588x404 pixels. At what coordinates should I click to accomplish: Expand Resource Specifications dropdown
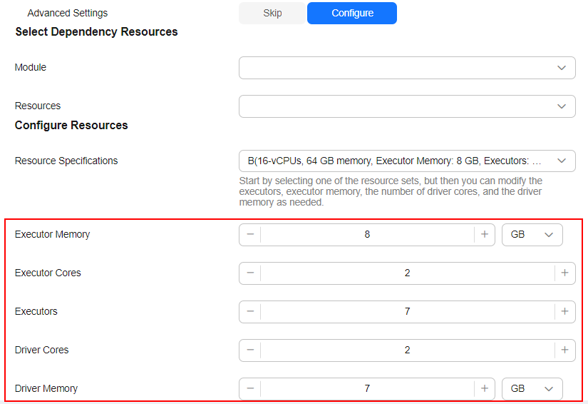407,161
